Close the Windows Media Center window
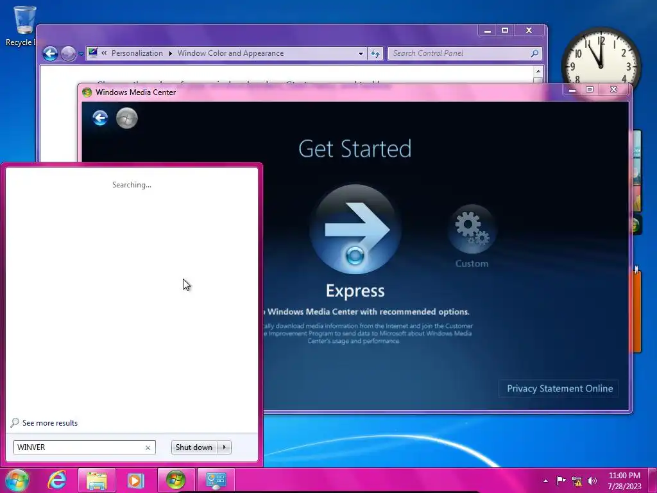This screenshot has height=493, width=657. click(x=614, y=89)
